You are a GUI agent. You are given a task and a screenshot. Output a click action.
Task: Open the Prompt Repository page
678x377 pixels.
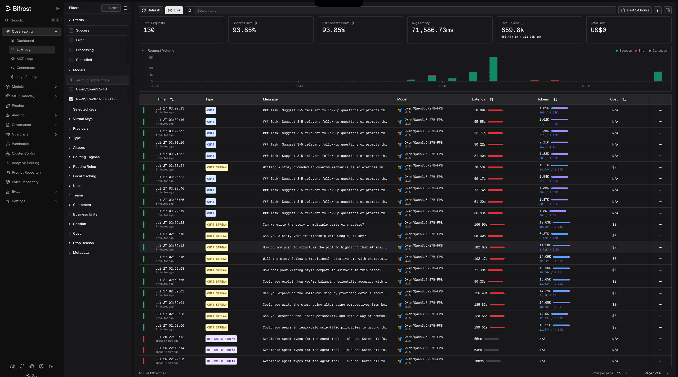tap(27, 173)
